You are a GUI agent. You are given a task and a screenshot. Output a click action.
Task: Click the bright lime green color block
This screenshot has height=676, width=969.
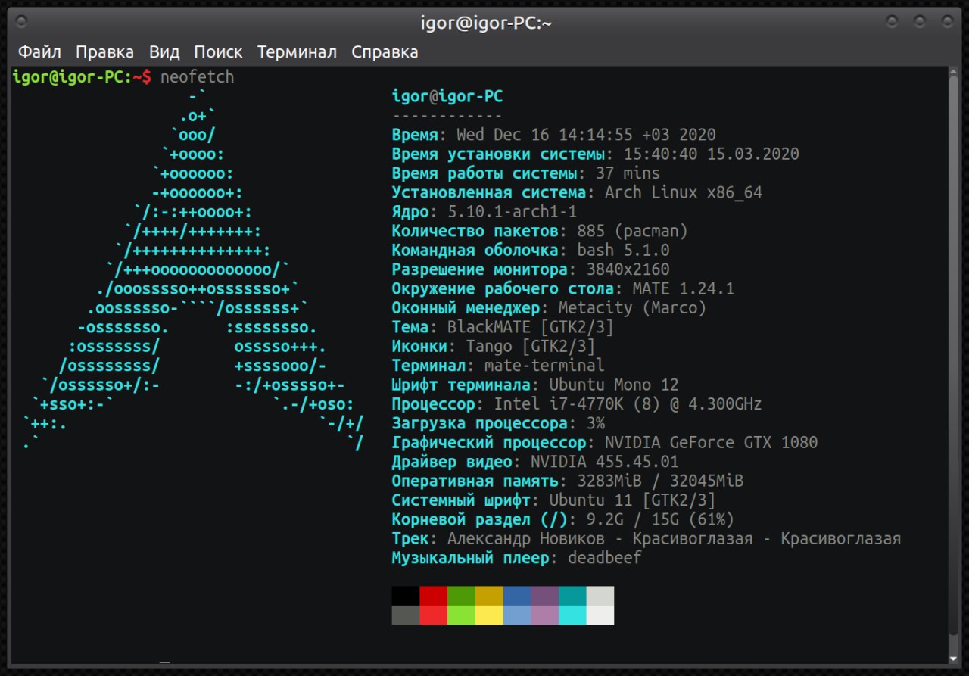461,615
